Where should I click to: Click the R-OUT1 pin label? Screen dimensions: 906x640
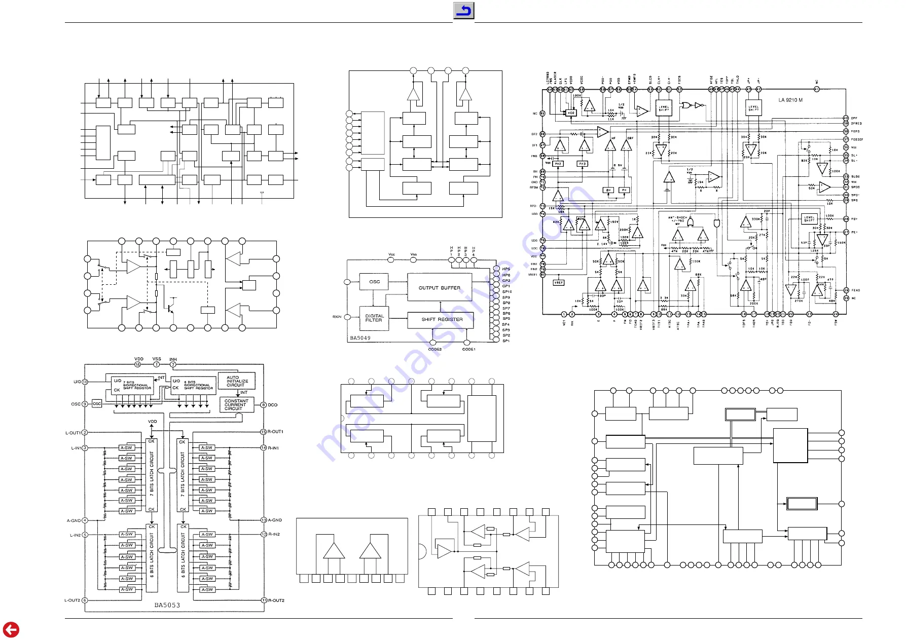pyautogui.click(x=276, y=432)
